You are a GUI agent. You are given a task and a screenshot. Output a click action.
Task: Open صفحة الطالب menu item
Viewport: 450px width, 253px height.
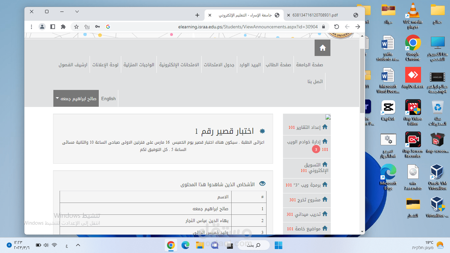(278, 65)
